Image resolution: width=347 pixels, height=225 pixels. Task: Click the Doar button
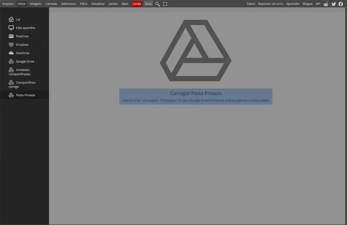pyautogui.click(x=148, y=4)
